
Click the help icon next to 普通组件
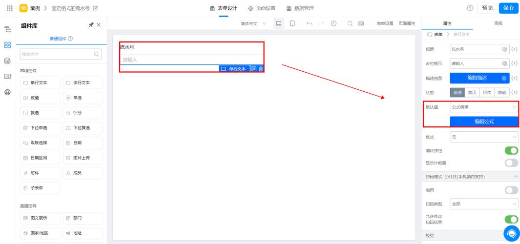click(x=70, y=39)
